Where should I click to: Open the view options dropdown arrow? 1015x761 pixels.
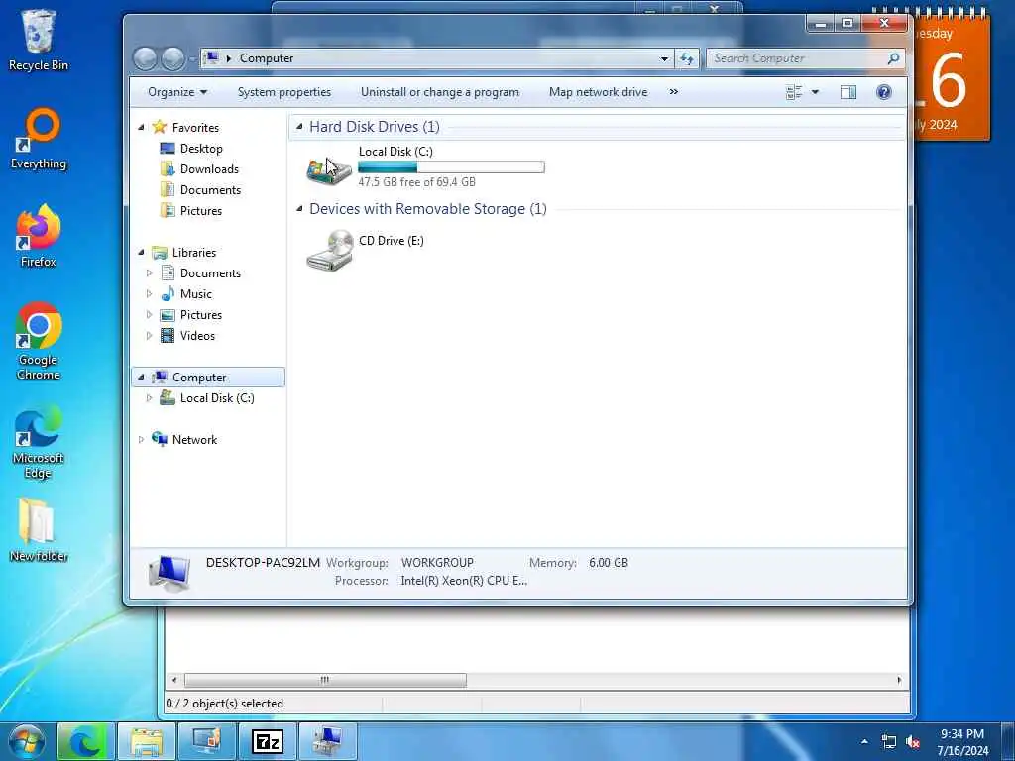[815, 92]
